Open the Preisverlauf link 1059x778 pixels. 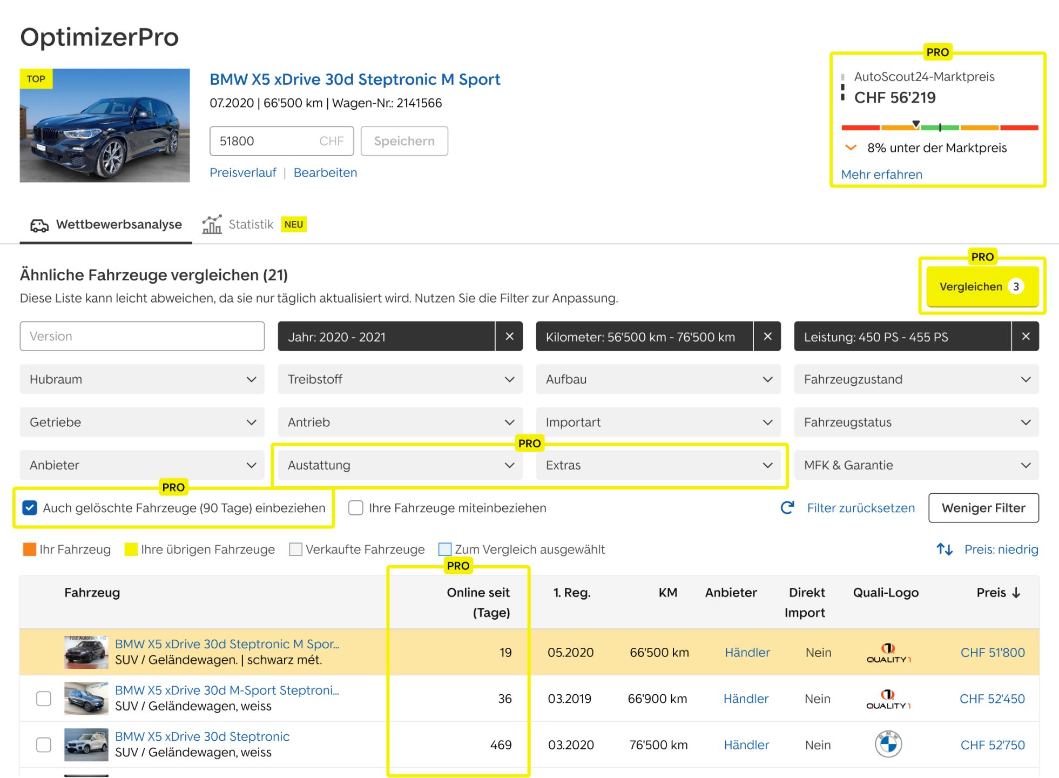(242, 173)
